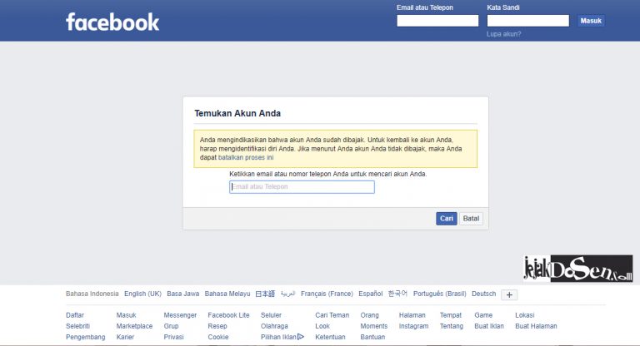Open the Messenger footer link
The height and width of the screenshot is (346, 640).
[180, 315]
